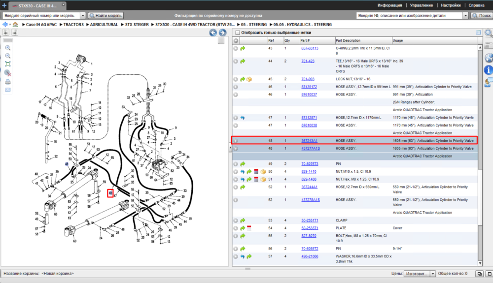Viewport: 493px width, 283px height.
Task: Toggle the add circle for Ref 55 BOLT
Action: tap(236, 236)
